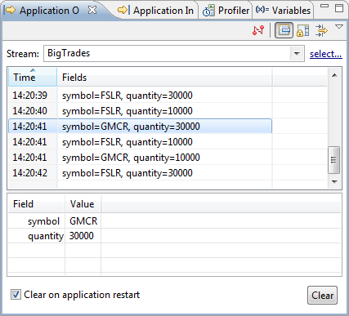This screenshot has height=316, width=349.
Task: Expand the Stream dropdown arrow
Action: coord(297,54)
